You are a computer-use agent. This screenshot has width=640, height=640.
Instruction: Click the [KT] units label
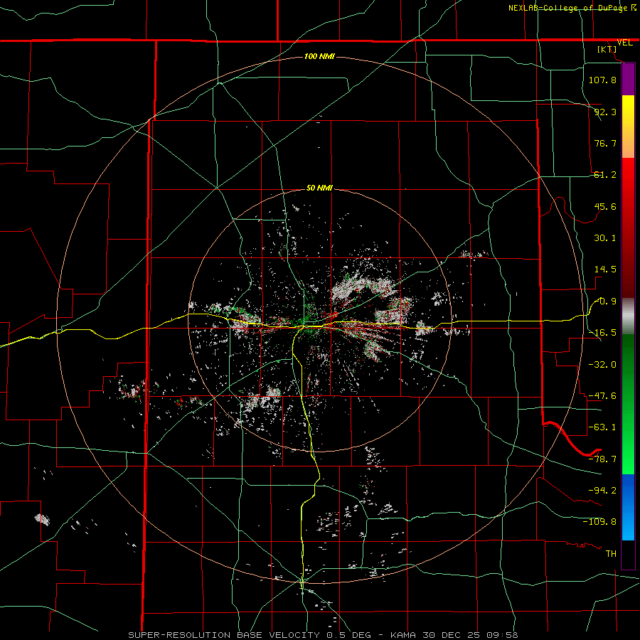point(607,49)
